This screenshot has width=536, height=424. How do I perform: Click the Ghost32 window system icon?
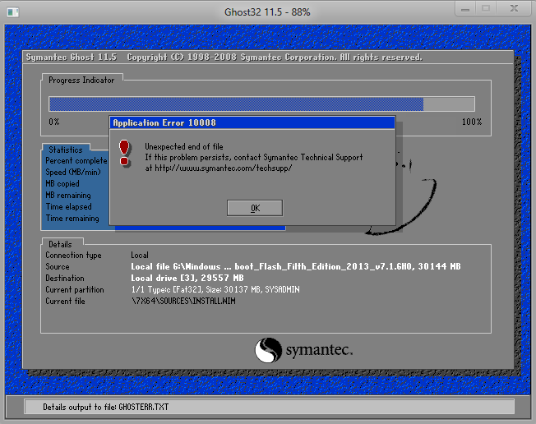[13, 12]
